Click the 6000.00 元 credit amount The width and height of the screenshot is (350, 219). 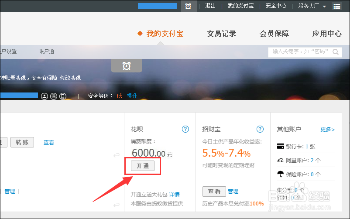pyautogui.click(x=152, y=153)
